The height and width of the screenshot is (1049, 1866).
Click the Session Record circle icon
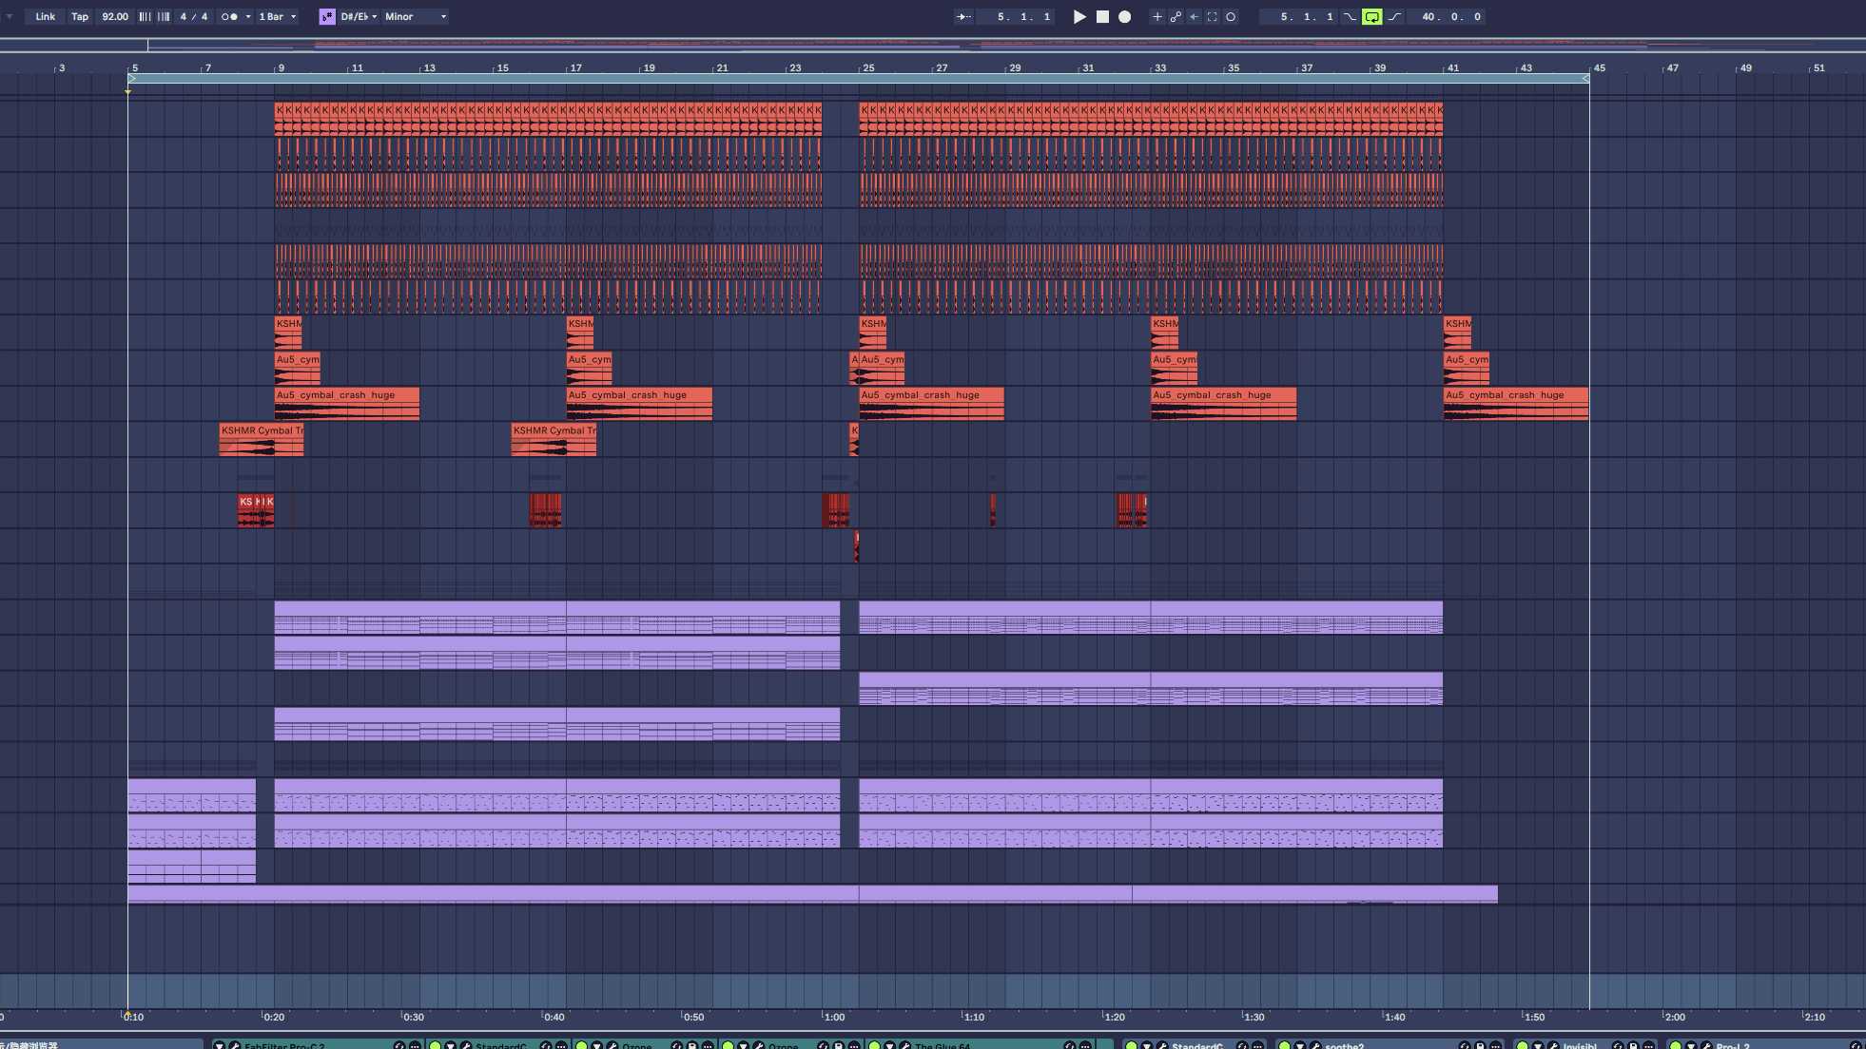[x=1231, y=16]
